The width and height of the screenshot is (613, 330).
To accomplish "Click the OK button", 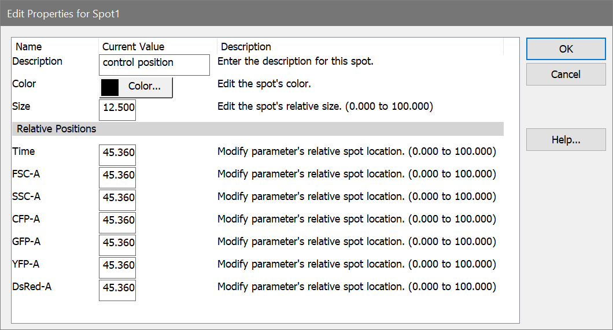I will click(566, 49).
